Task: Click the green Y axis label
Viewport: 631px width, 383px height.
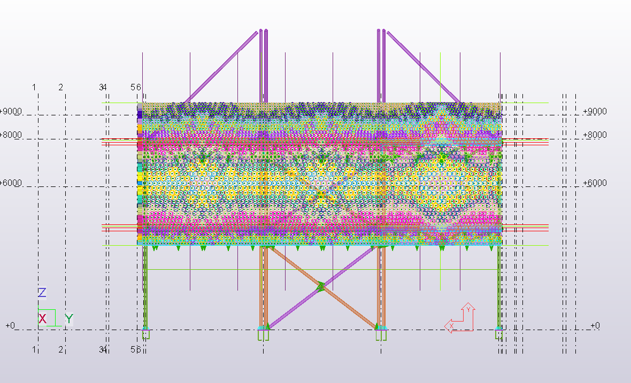Action: (x=69, y=319)
